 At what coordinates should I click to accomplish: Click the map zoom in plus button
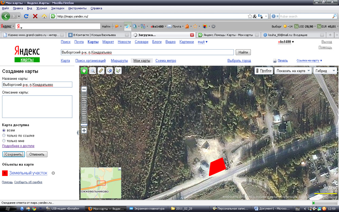[x=84, y=130]
